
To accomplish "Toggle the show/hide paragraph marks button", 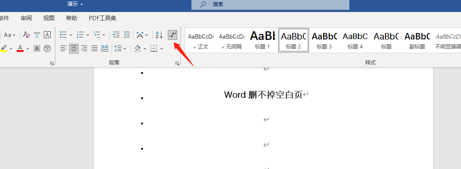I will click(x=173, y=35).
